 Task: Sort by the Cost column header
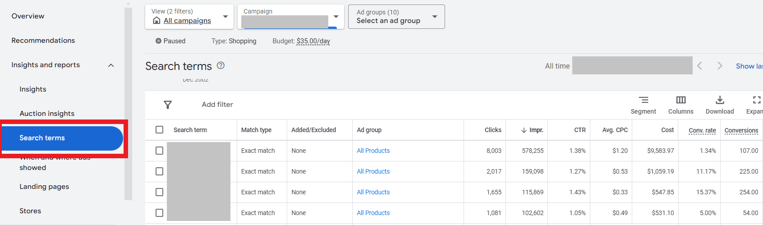click(667, 130)
